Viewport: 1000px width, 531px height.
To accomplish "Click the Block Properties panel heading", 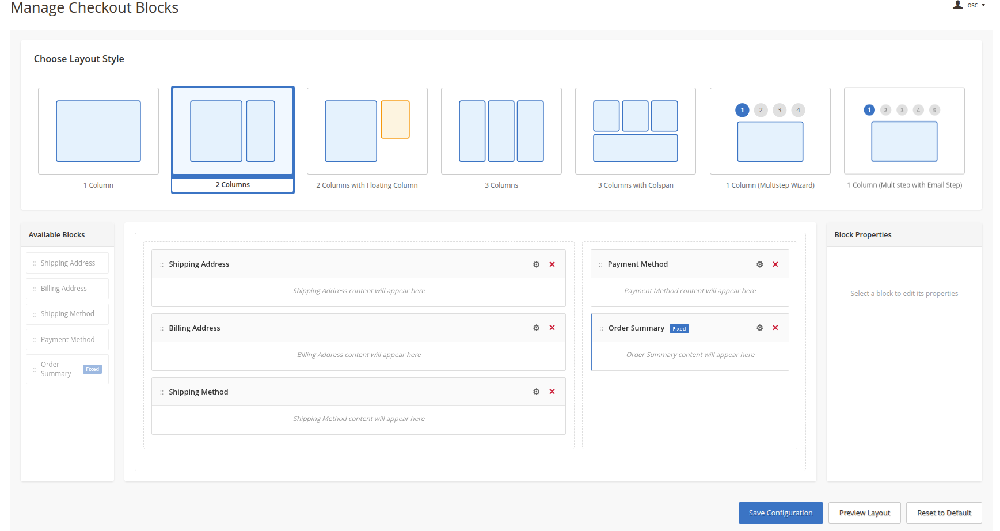I will [x=863, y=235].
